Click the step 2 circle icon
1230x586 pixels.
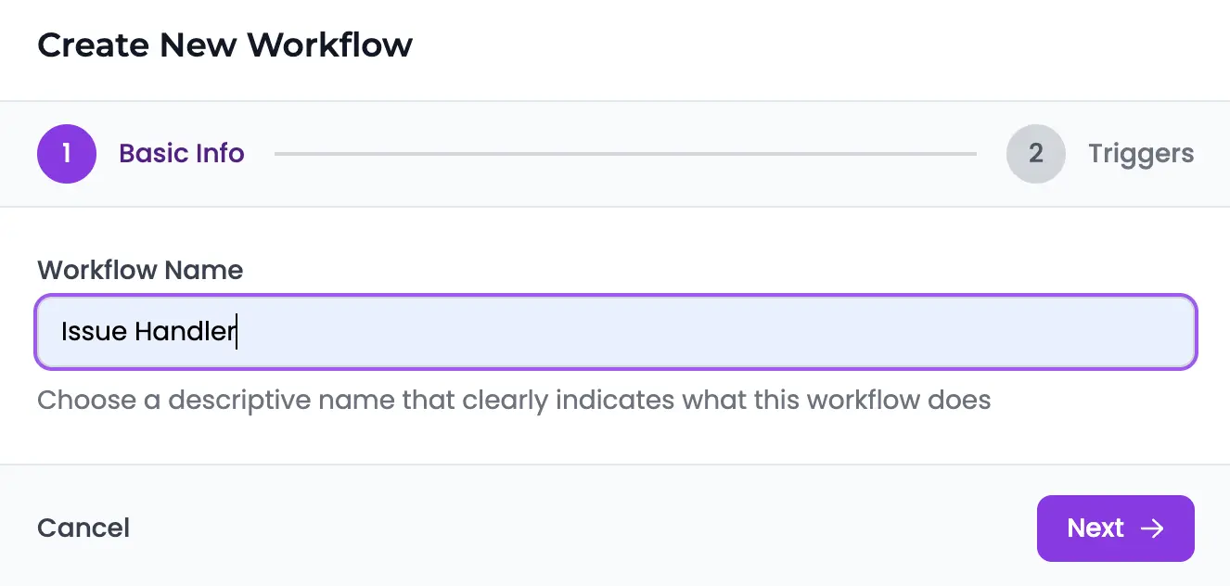(x=1036, y=154)
